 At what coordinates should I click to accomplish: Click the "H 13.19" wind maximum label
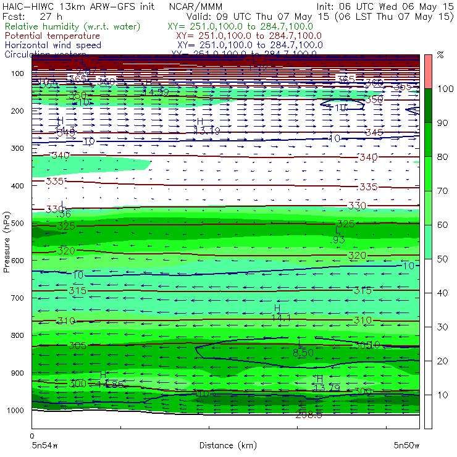(207, 127)
